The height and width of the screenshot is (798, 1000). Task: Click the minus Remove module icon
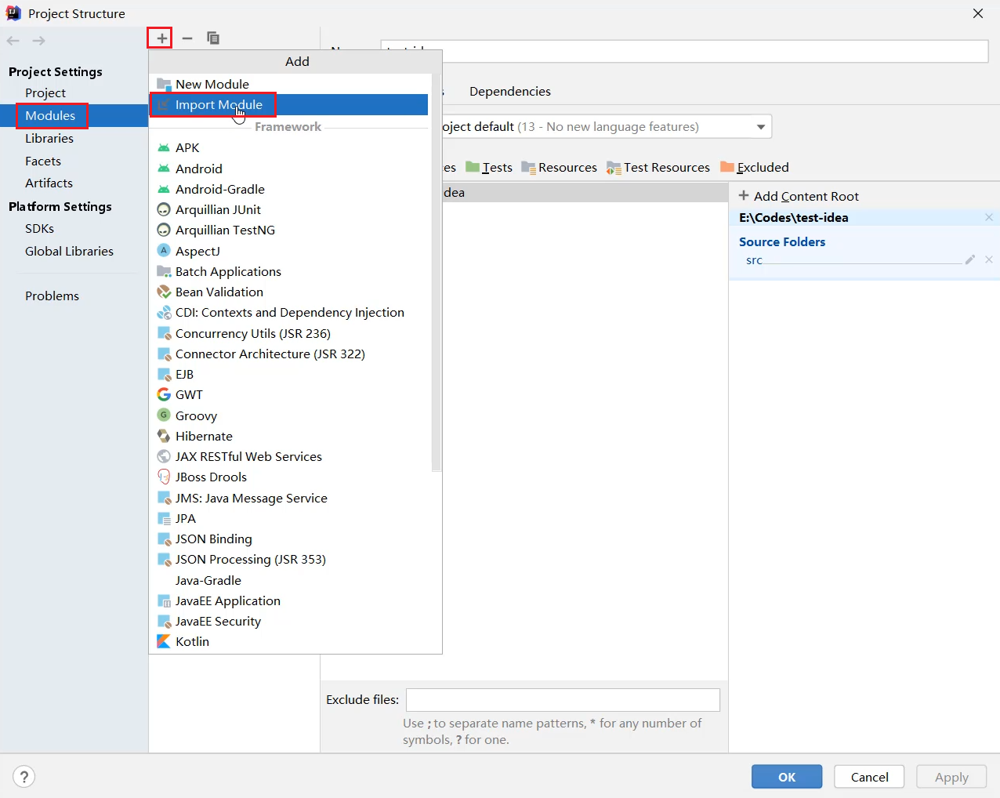tap(187, 38)
